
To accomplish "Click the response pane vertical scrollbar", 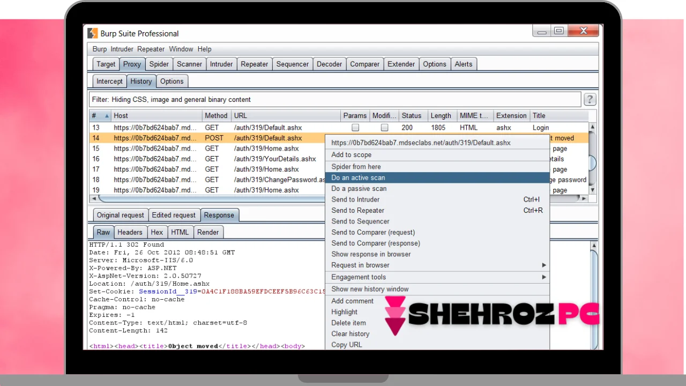I will click(594, 295).
